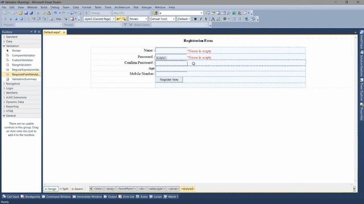This screenshot has height=204, width=364.
Task: Expand the AJAX Extensions toolbox group
Action: point(4,97)
